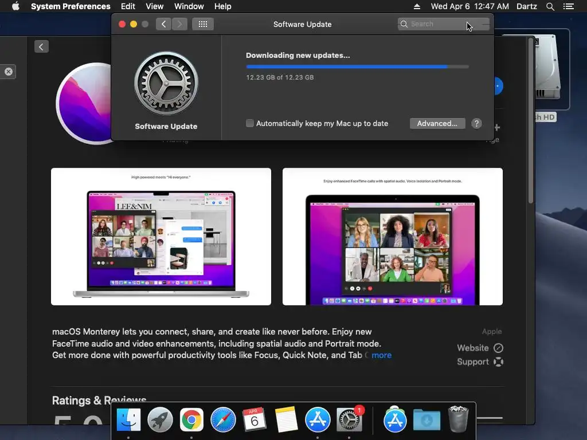Go forward in System Preferences window
Screen dimensions: 587x440
[x=179, y=24]
